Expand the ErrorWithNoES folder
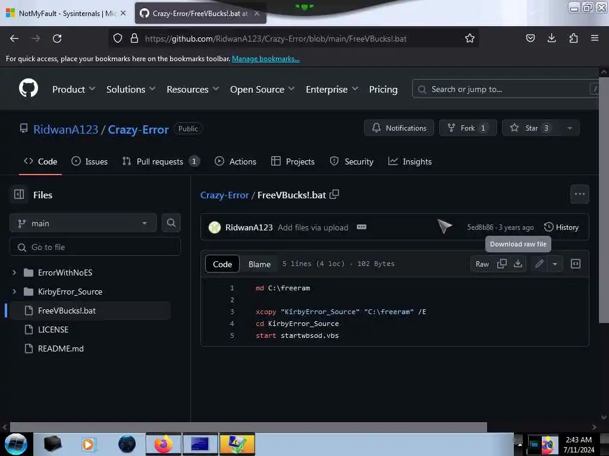Image resolution: width=609 pixels, height=456 pixels. (x=14, y=273)
